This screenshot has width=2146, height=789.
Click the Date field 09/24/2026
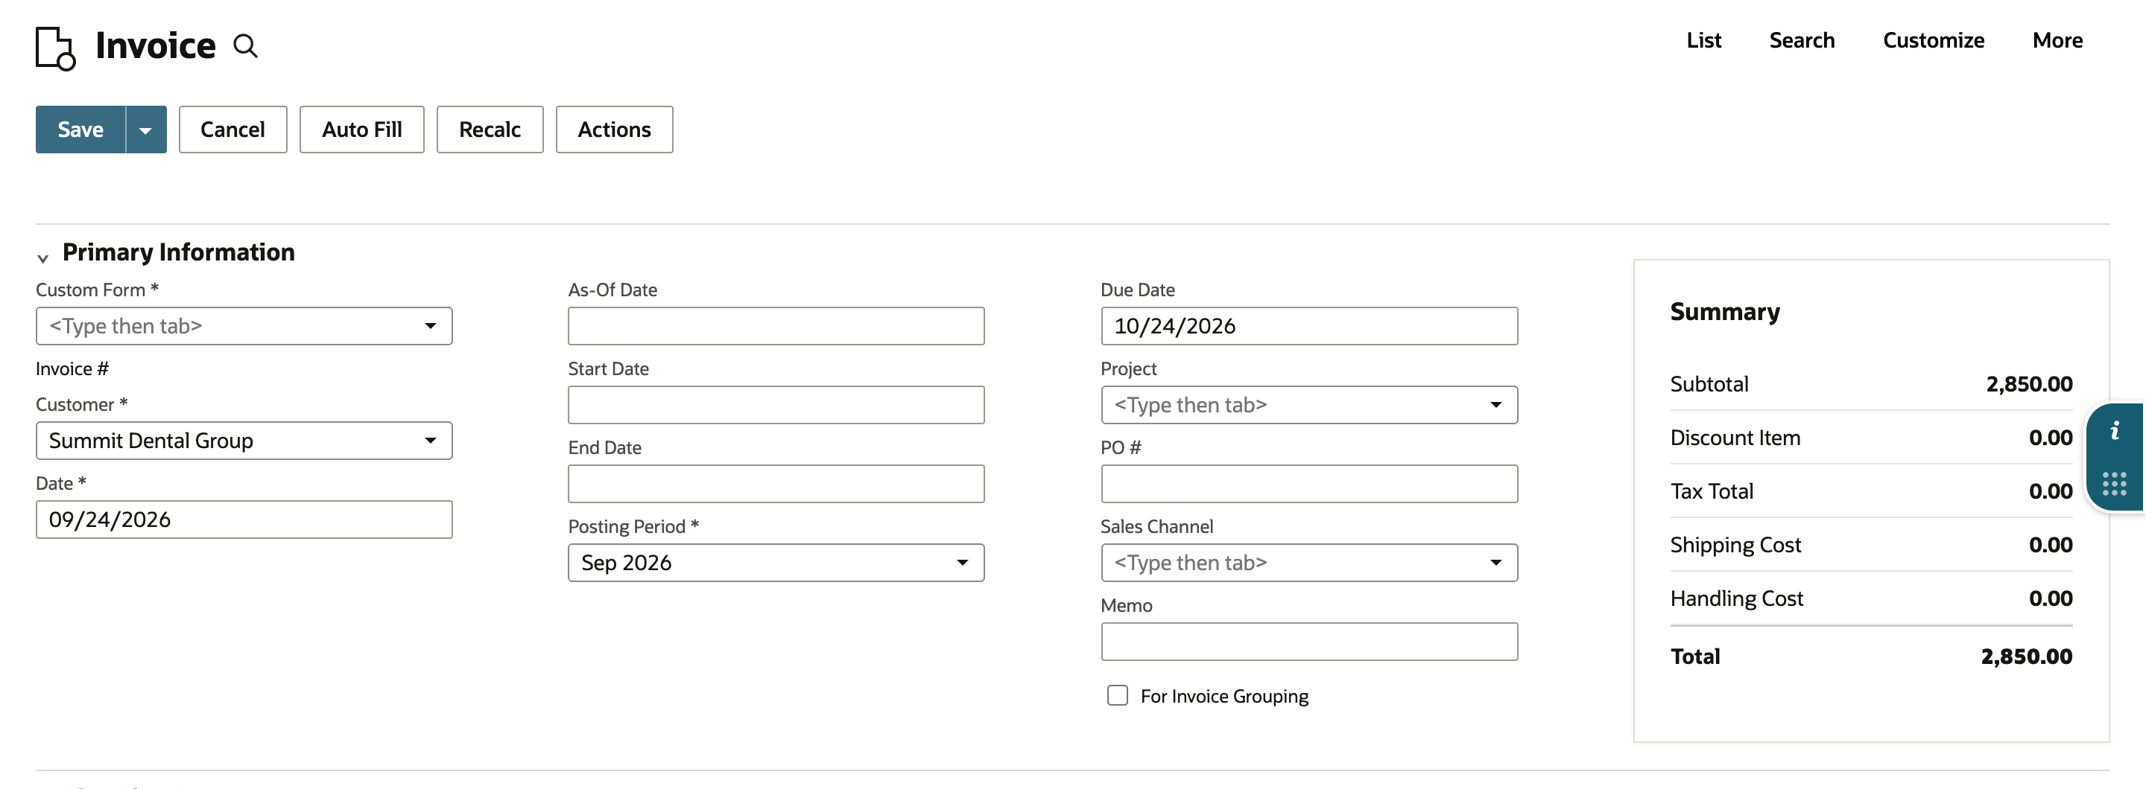coord(244,520)
